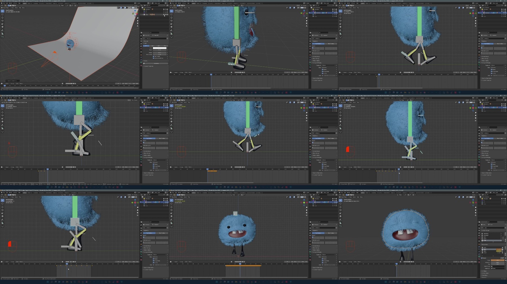Screen dimensions: 507x284
Task: Click Use Nodes button in gray backdrop window
Action: coord(156,63)
